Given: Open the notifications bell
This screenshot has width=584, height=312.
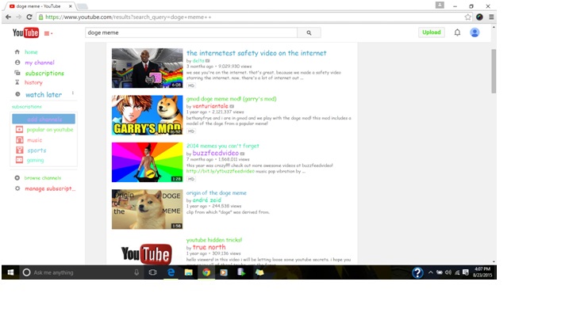Looking at the screenshot, I should tap(457, 32).
